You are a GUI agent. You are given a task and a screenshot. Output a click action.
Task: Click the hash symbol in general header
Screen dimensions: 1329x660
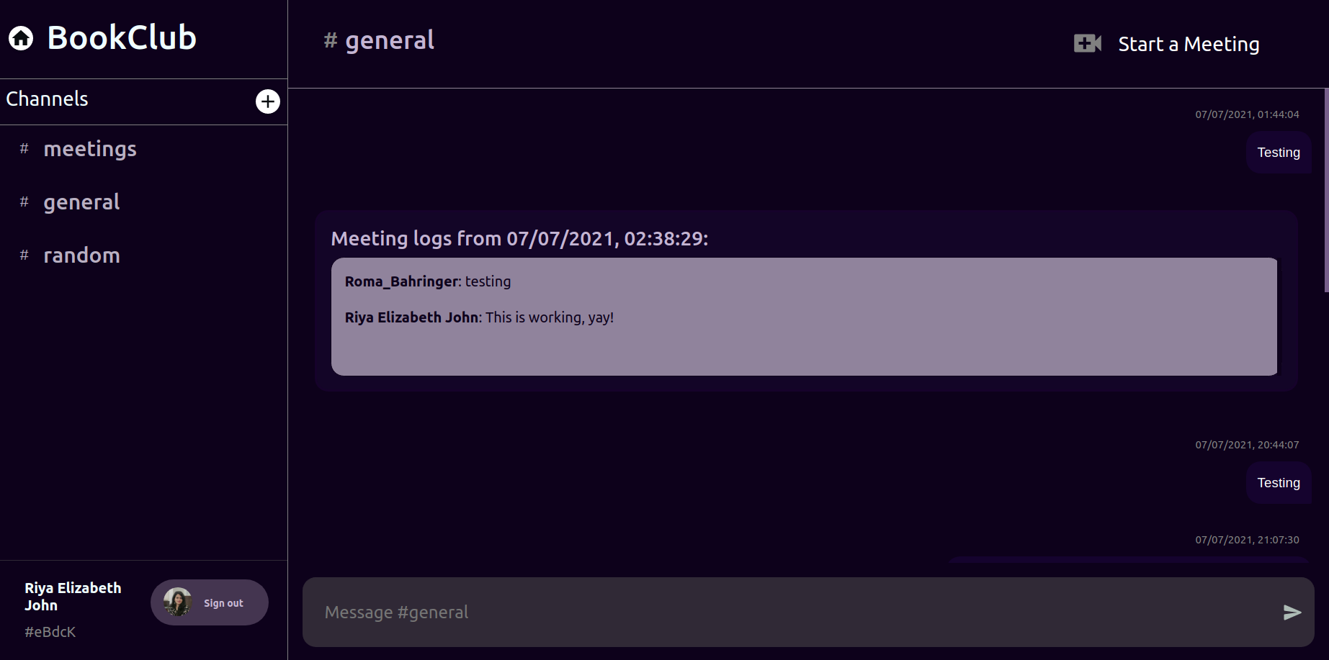pyautogui.click(x=331, y=40)
